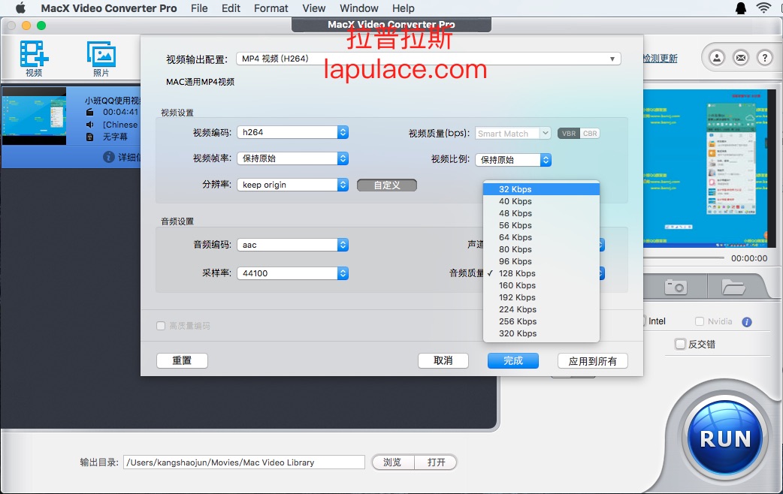Click the output directory path field
Viewport: 783px width, 494px height.
coord(244,462)
